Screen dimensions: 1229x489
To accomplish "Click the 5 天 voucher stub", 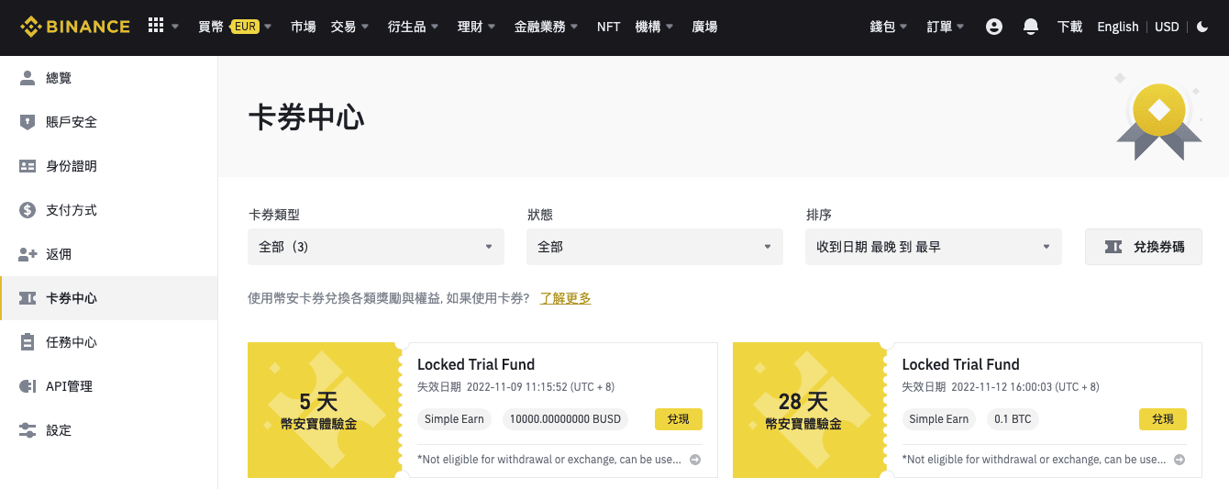I will tap(325, 410).
